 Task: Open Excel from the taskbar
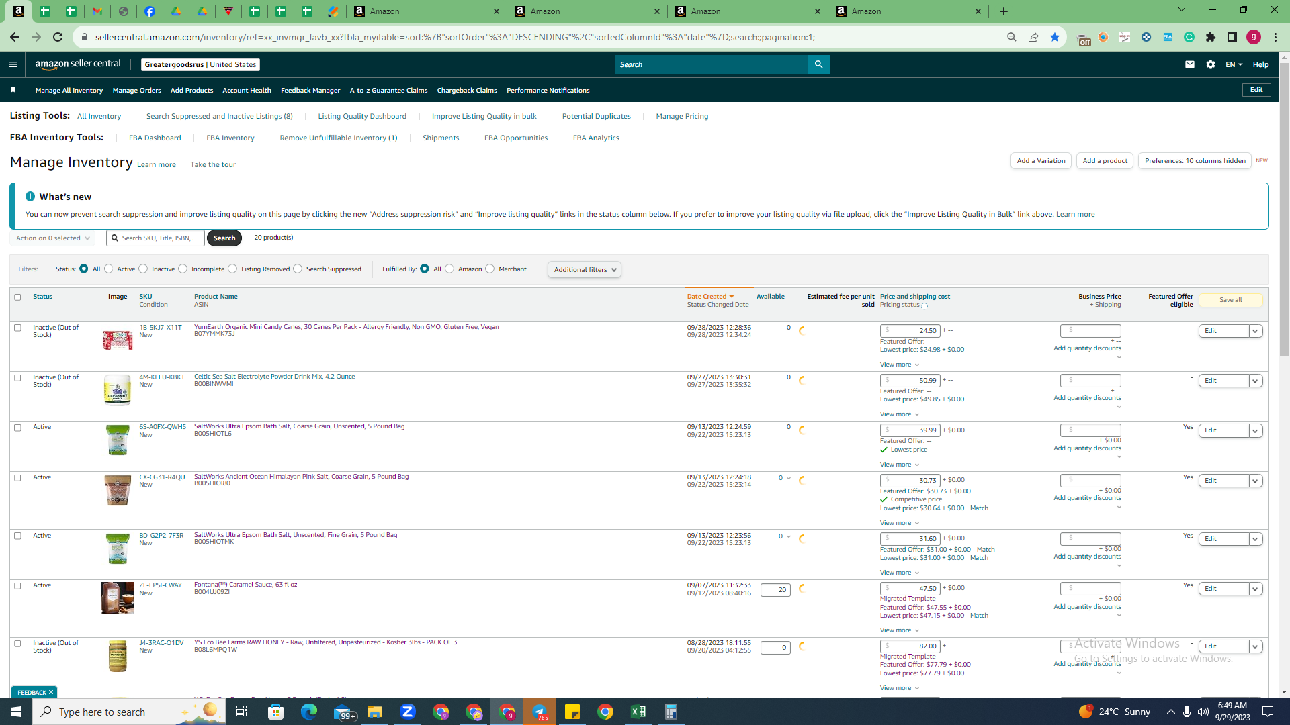(638, 712)
